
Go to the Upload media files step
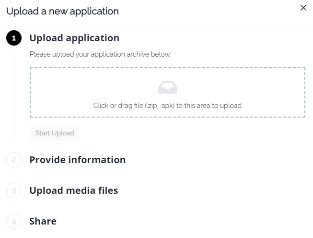(74, 190)
